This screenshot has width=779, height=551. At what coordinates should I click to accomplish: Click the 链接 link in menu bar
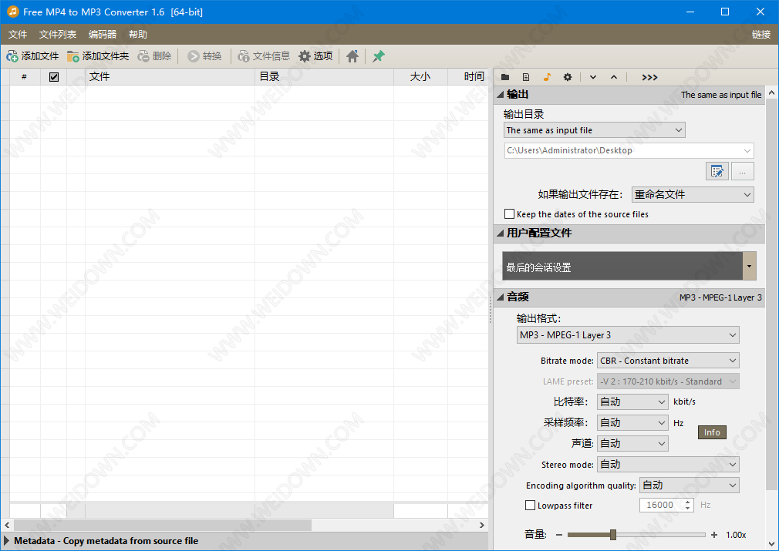click(x=761, y=34)
